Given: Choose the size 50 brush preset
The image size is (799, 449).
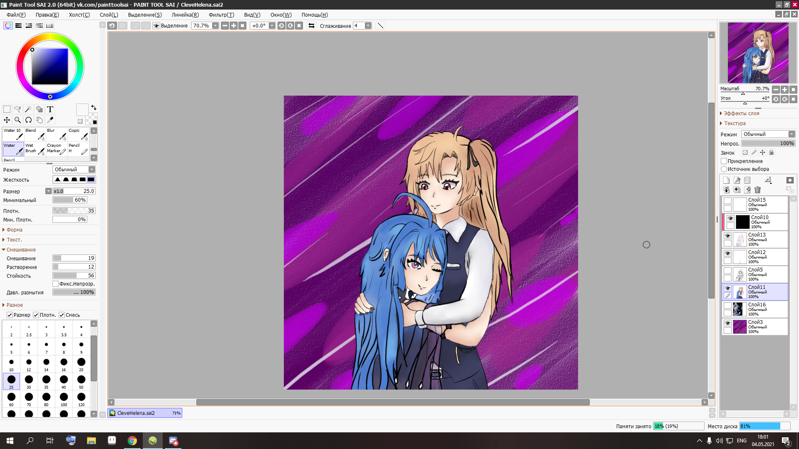Looking at the screenshot, I should point(81,381).
